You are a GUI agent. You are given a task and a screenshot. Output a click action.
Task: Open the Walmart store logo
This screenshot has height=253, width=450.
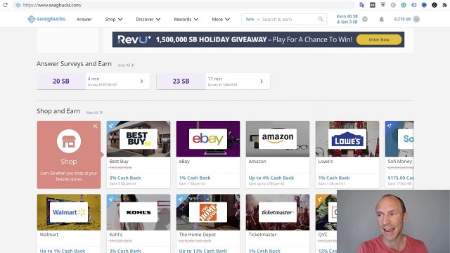pyautogui.click(x=69, y=212)
